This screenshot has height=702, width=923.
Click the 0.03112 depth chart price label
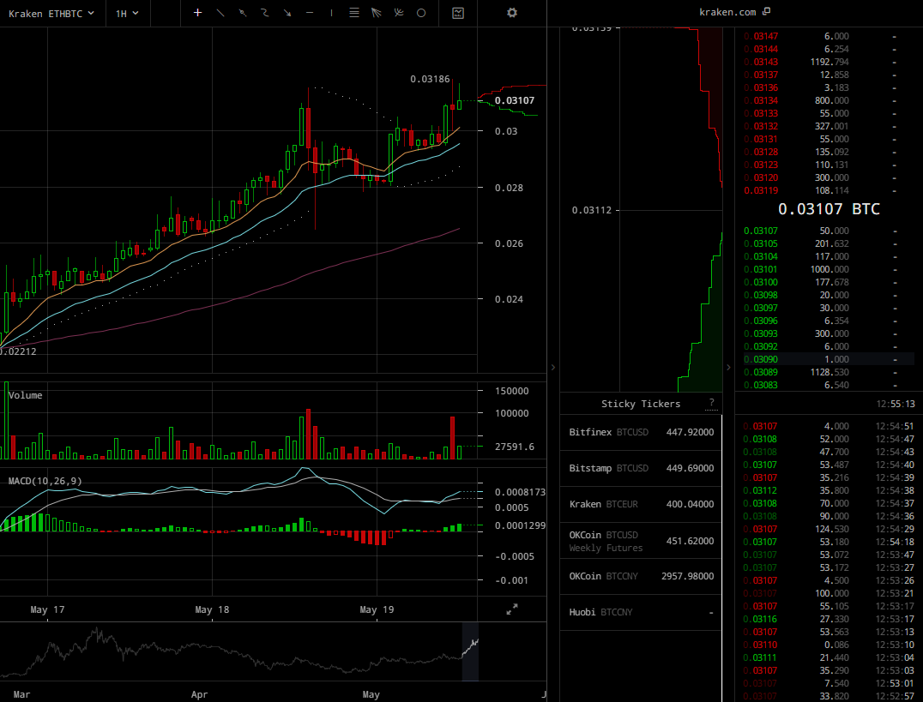(592, 210)
